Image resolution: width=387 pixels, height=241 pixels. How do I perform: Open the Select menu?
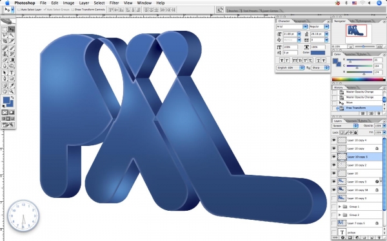[x=99, y=3]
